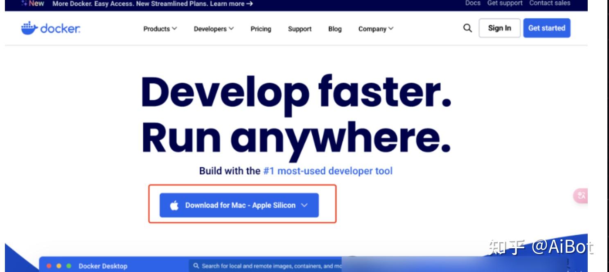
Task: Open the floating translate widget on the right
Action: point(582,196)
